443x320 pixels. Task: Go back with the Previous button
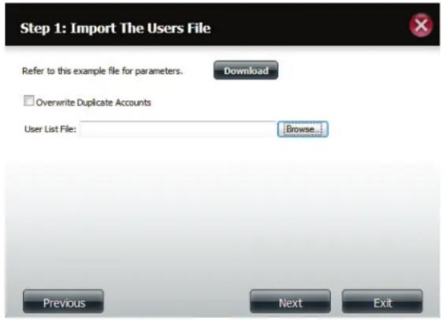pos(63,302)
